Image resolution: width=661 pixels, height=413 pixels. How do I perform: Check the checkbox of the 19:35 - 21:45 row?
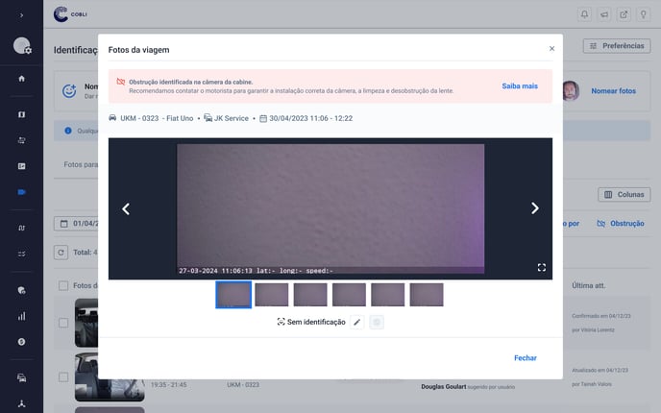coord(63,377)
